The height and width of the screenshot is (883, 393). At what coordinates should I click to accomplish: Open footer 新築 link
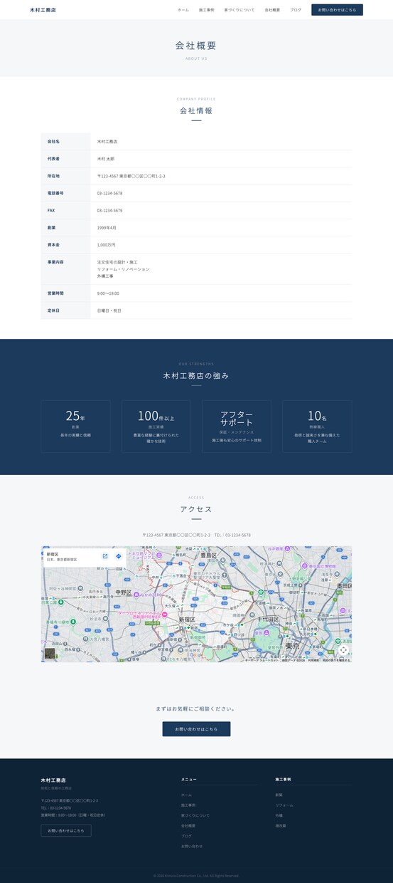[279, 795]
